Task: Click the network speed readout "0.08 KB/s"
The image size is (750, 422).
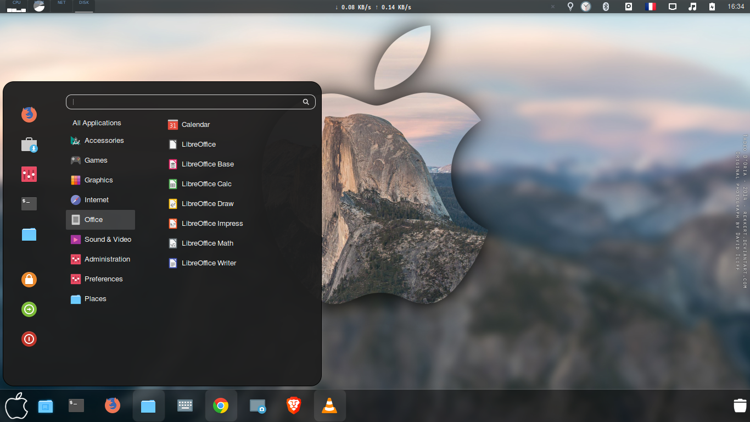Action: tap(356, 7)
